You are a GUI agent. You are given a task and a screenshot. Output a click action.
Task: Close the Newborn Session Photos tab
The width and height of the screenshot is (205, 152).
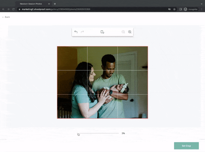coord(49,4)
